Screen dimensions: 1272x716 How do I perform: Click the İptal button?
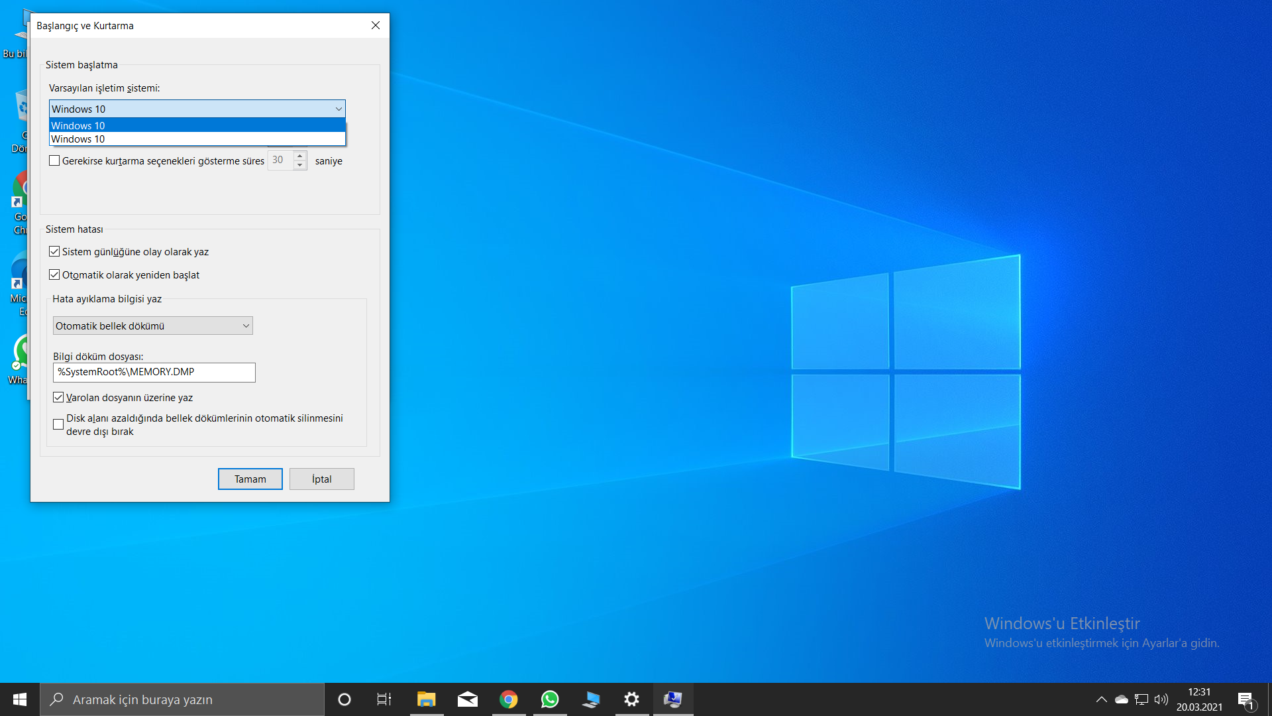click(x=321, y=479)
